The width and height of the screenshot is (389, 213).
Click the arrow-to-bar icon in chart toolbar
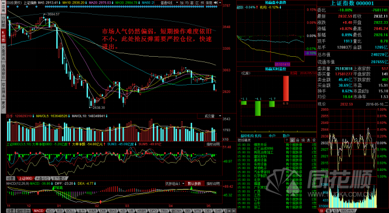(216, 3)
